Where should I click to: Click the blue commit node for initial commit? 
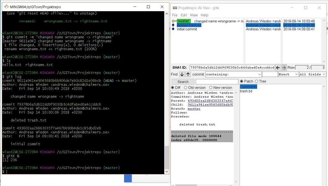tap(173, 29)
